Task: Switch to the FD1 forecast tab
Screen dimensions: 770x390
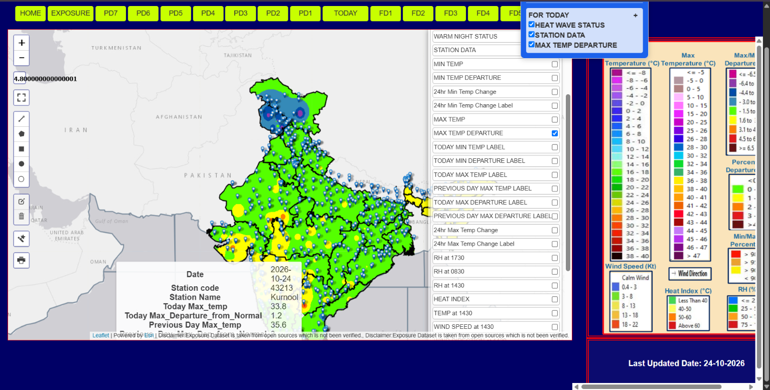Action: tap(386, 14)
